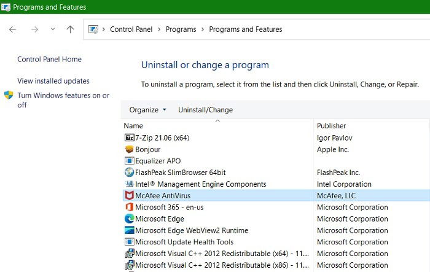Click the Edge WebView2 Runtime icon
430x272 pixels.
[x=129, y=230]
